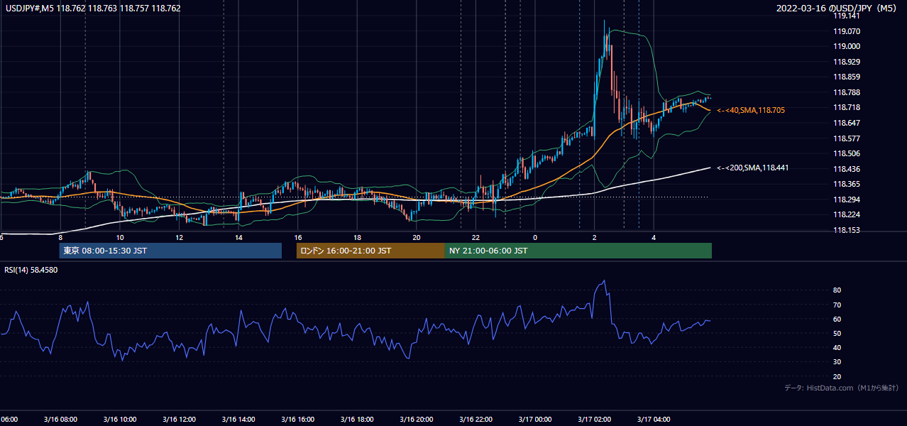Click the 3/16 22:00 time axis label

click(x=476, y=420)
